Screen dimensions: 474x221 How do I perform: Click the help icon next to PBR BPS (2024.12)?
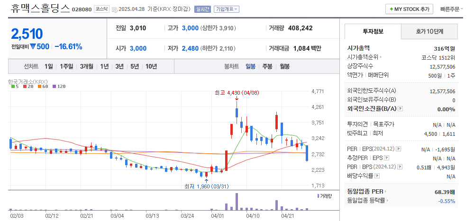coord(400,167)
